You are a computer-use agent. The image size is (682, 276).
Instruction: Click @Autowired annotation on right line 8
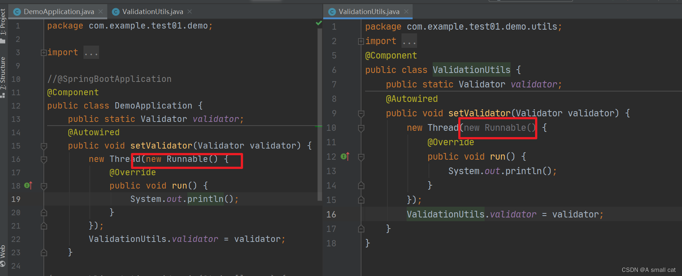(x=412, y=99)
